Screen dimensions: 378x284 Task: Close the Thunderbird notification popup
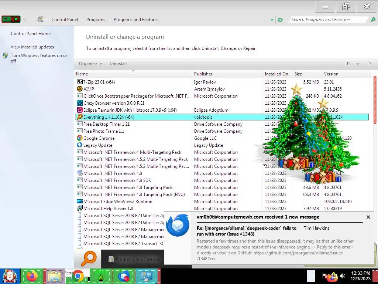click(368, 217)
